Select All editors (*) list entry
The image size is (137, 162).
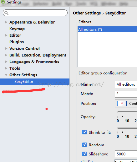(x=107, y=30)
